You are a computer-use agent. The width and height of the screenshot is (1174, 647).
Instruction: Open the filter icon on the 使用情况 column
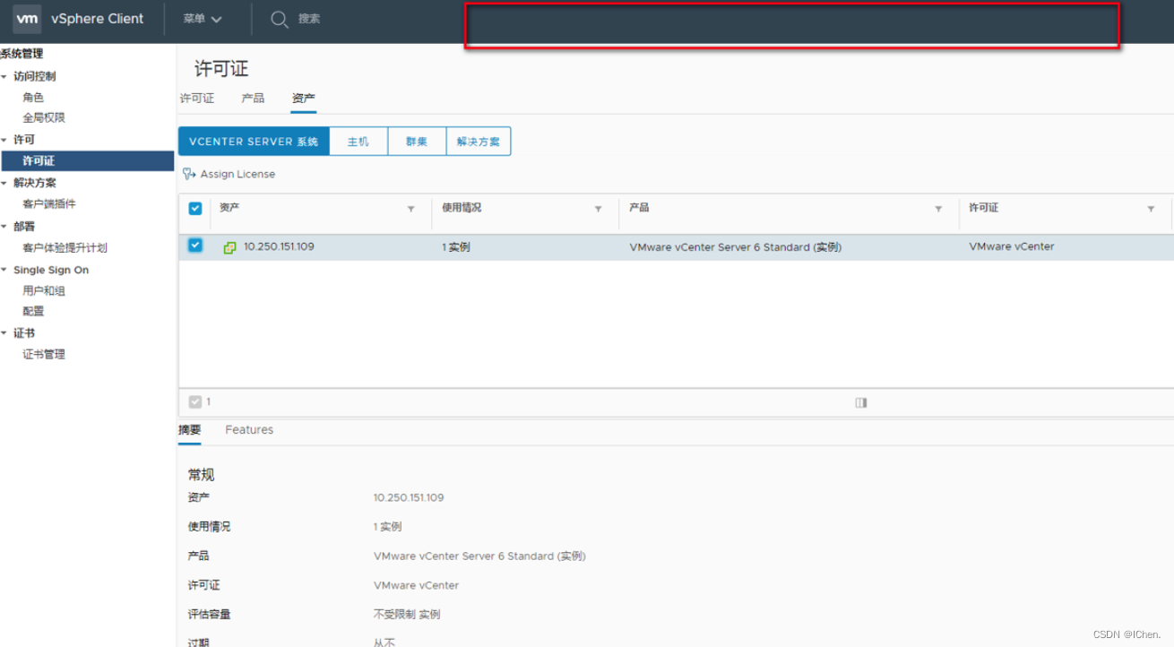click(x=598, y=208)
